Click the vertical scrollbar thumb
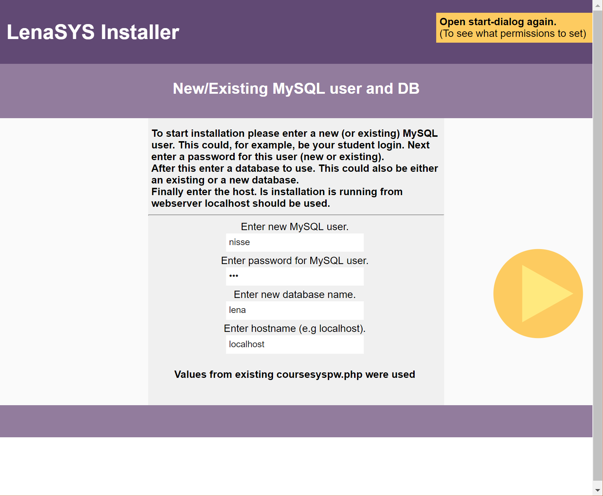Viewport: 603px width, 496px height. 598,245
